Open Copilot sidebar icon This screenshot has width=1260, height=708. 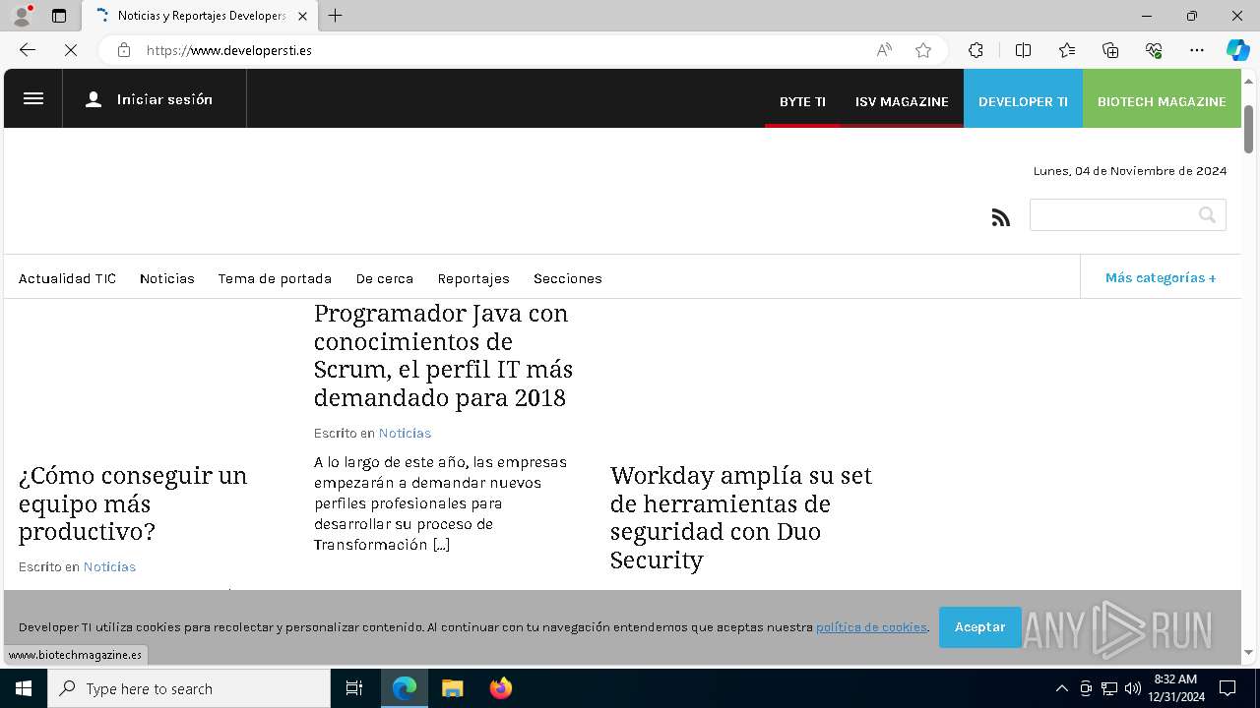tap(1237, 50)
